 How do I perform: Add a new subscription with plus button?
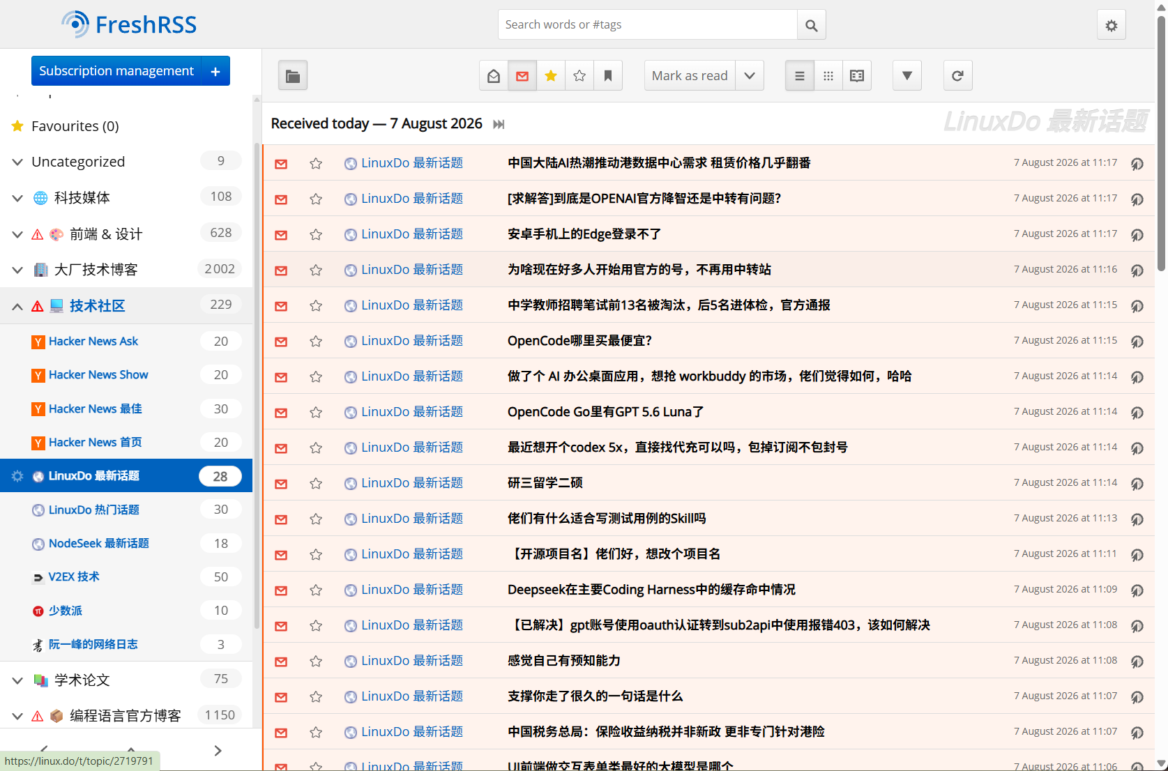click(x=215, y=71)
